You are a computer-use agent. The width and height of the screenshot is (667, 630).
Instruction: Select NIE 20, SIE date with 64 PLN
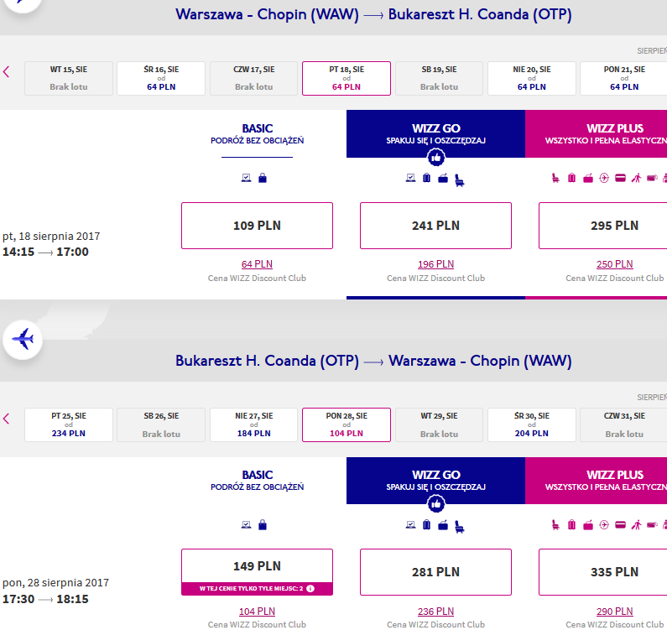tap(532, 78)
